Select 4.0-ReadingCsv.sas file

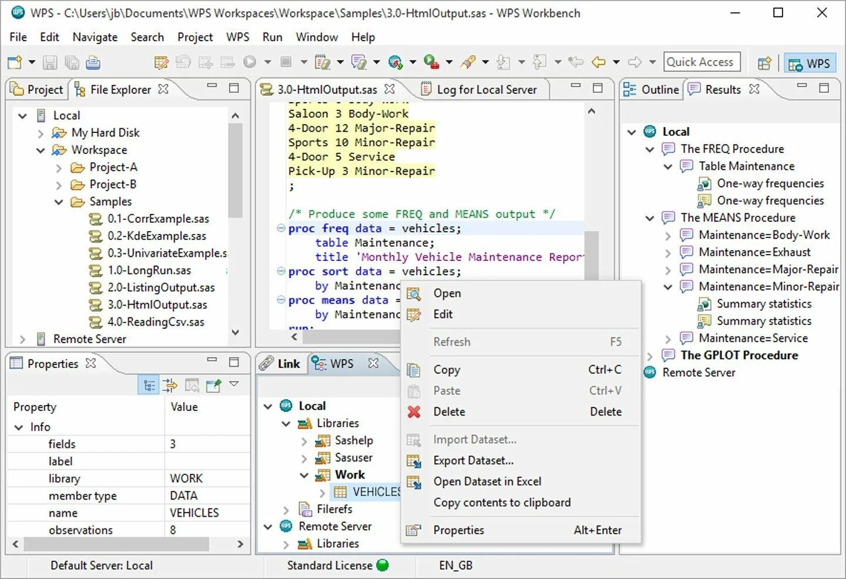point(155,322)
